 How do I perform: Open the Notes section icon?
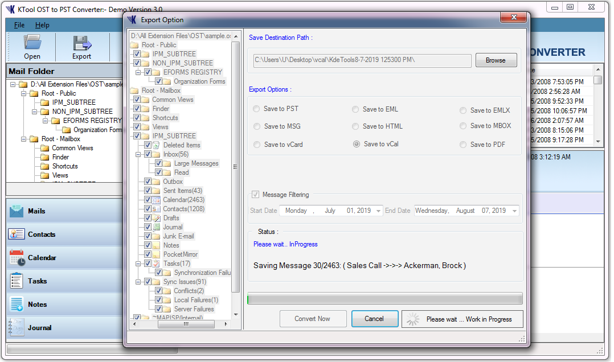(x=17, y=305)
